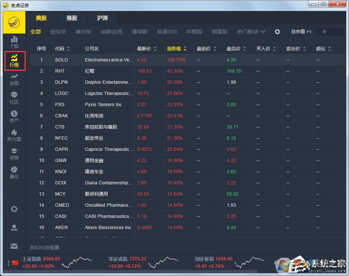Open the 学院 academy section
349x276 pixels.
click(14, 154)
